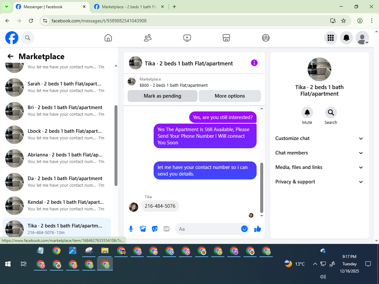
Task: Open Windows Start menu
Action: pyautogui.click(x=8, y=264)
